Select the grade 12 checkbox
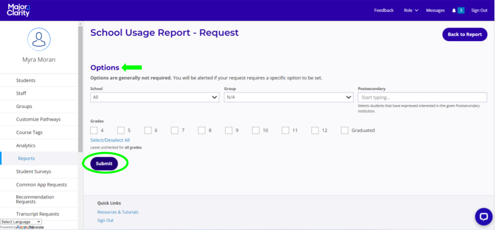495x230 pixels. 315,130
